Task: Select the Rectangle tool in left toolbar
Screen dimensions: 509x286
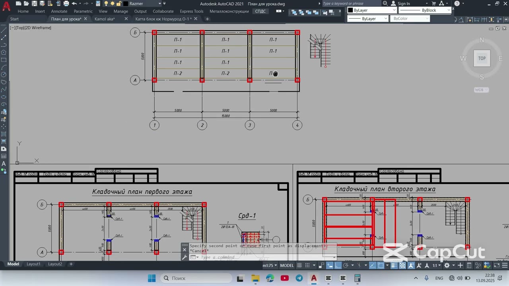Action: [4, 60]
